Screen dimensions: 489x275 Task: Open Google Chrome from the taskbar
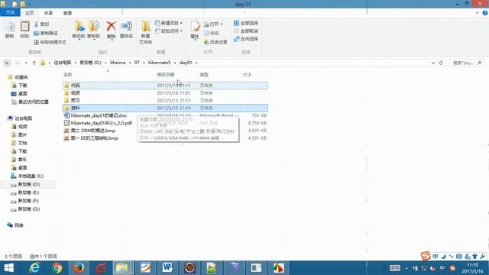coord(57,268)
